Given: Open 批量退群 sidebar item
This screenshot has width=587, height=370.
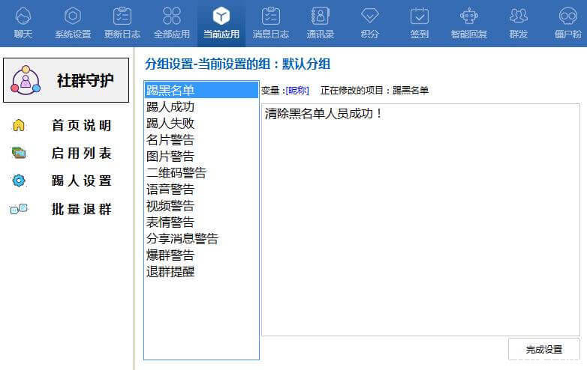Looking at the screenshot, I should tap(81, 210).
